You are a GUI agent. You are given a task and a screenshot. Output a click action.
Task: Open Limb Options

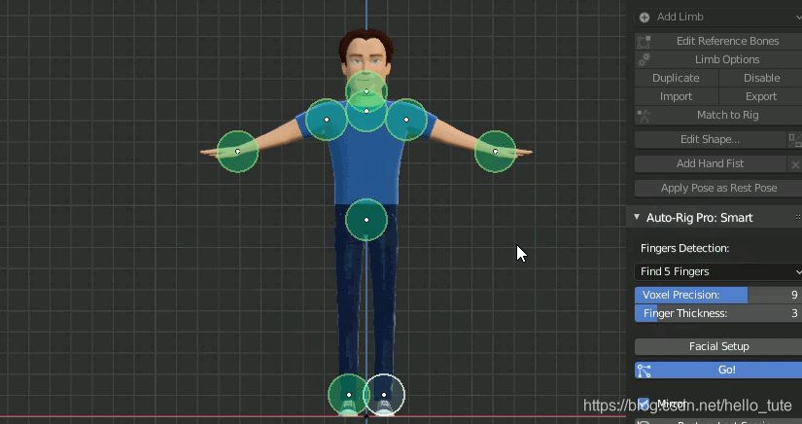pos(718,59)
